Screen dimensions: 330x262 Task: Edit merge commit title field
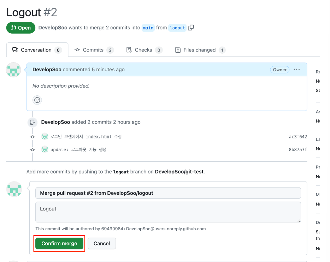click(168, 193)
